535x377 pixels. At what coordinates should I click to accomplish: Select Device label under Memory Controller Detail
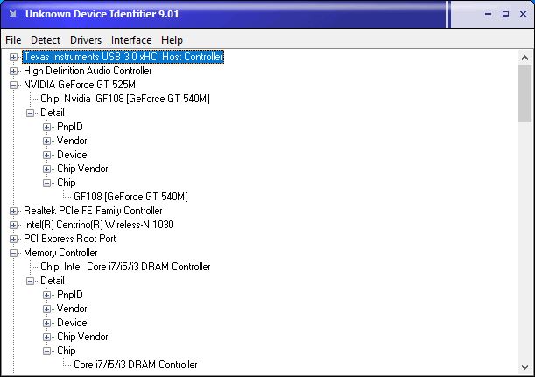coord(72,323)
